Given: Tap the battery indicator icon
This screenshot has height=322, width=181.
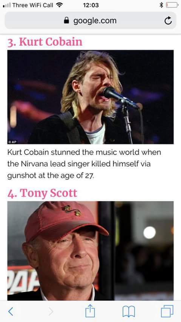Looking at the screenshot, I should click(x=172, y=5).
